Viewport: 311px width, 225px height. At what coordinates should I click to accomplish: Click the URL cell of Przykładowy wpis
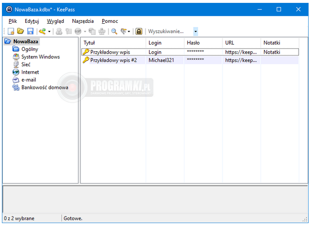pos(241,52)
